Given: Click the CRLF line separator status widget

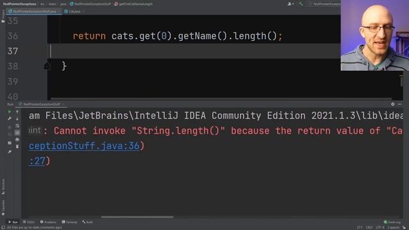Looking at the screenshot, I should point(369,227).
